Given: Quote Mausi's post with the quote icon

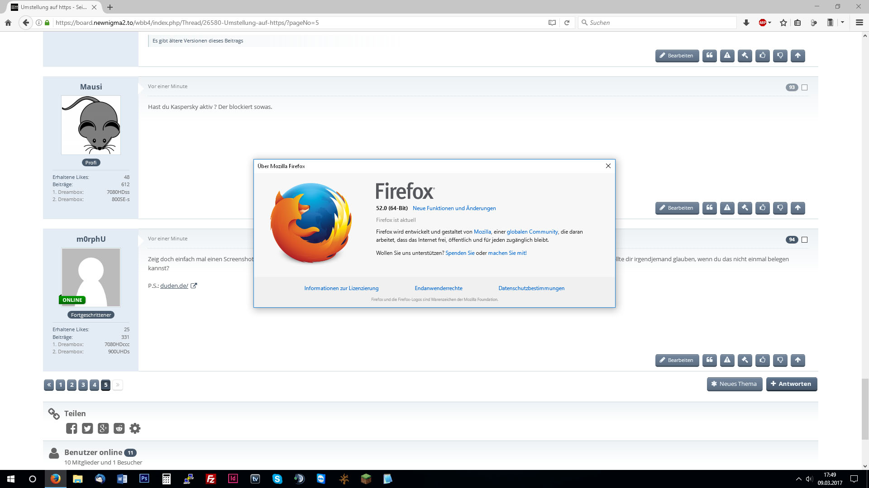Looking at the screenshot, I should 709,208.
